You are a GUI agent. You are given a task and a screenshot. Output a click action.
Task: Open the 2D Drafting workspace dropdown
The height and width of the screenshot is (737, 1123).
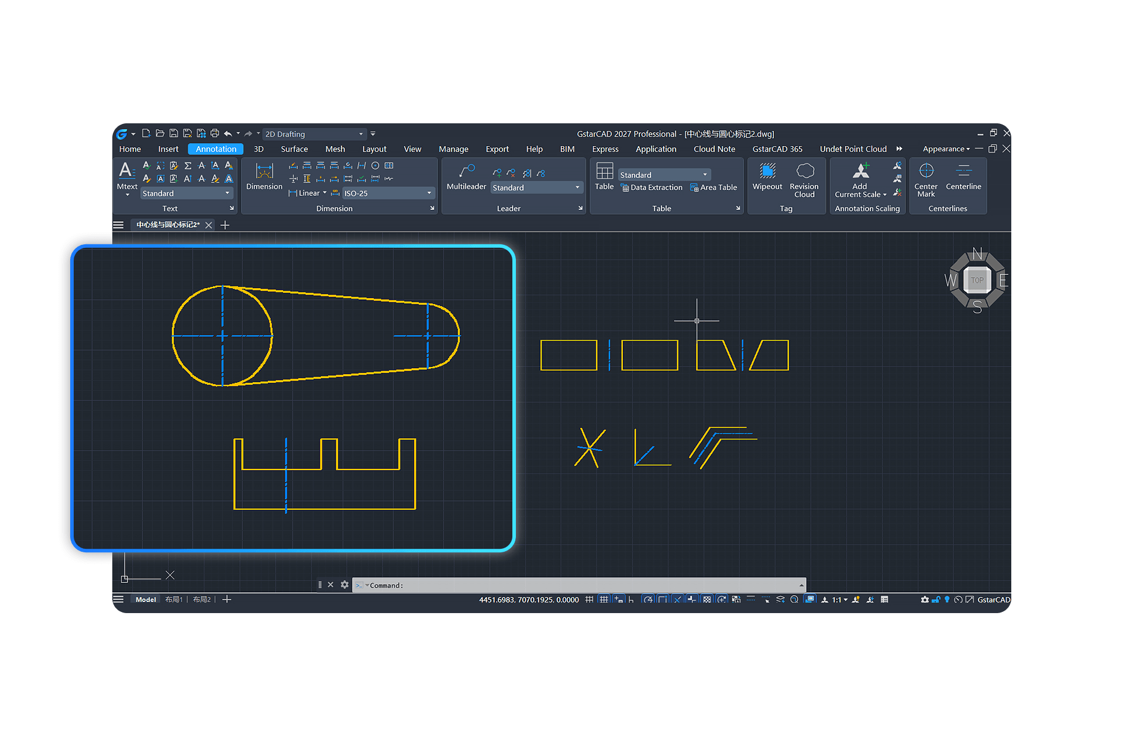(315, 134)
